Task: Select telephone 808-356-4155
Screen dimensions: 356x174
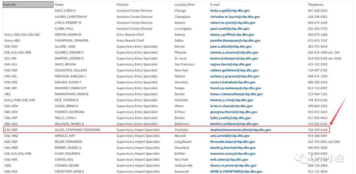Action: pos(318,82)
